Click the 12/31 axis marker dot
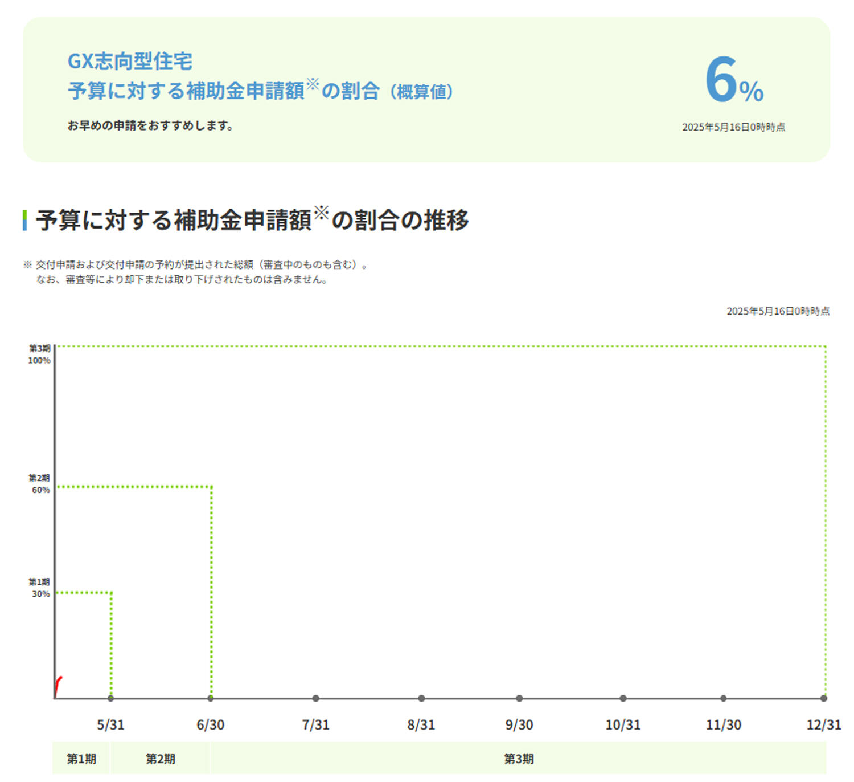This screenshot has width=854, height=782. pyautogui.click(x=824, y=698)
